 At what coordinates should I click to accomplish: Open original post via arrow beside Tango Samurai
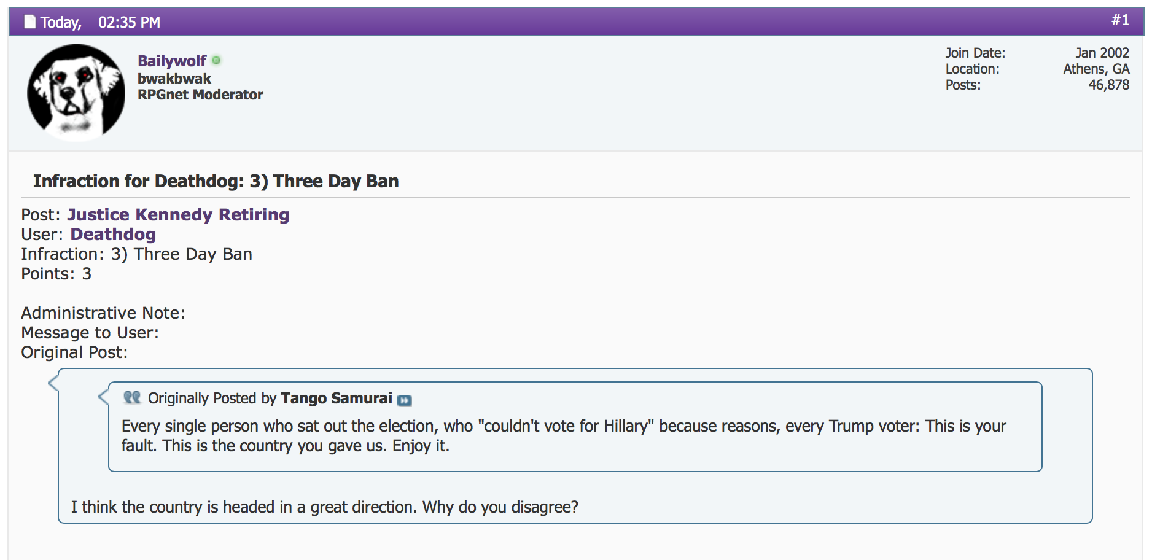pyautogui.click(x=405, y=400)
